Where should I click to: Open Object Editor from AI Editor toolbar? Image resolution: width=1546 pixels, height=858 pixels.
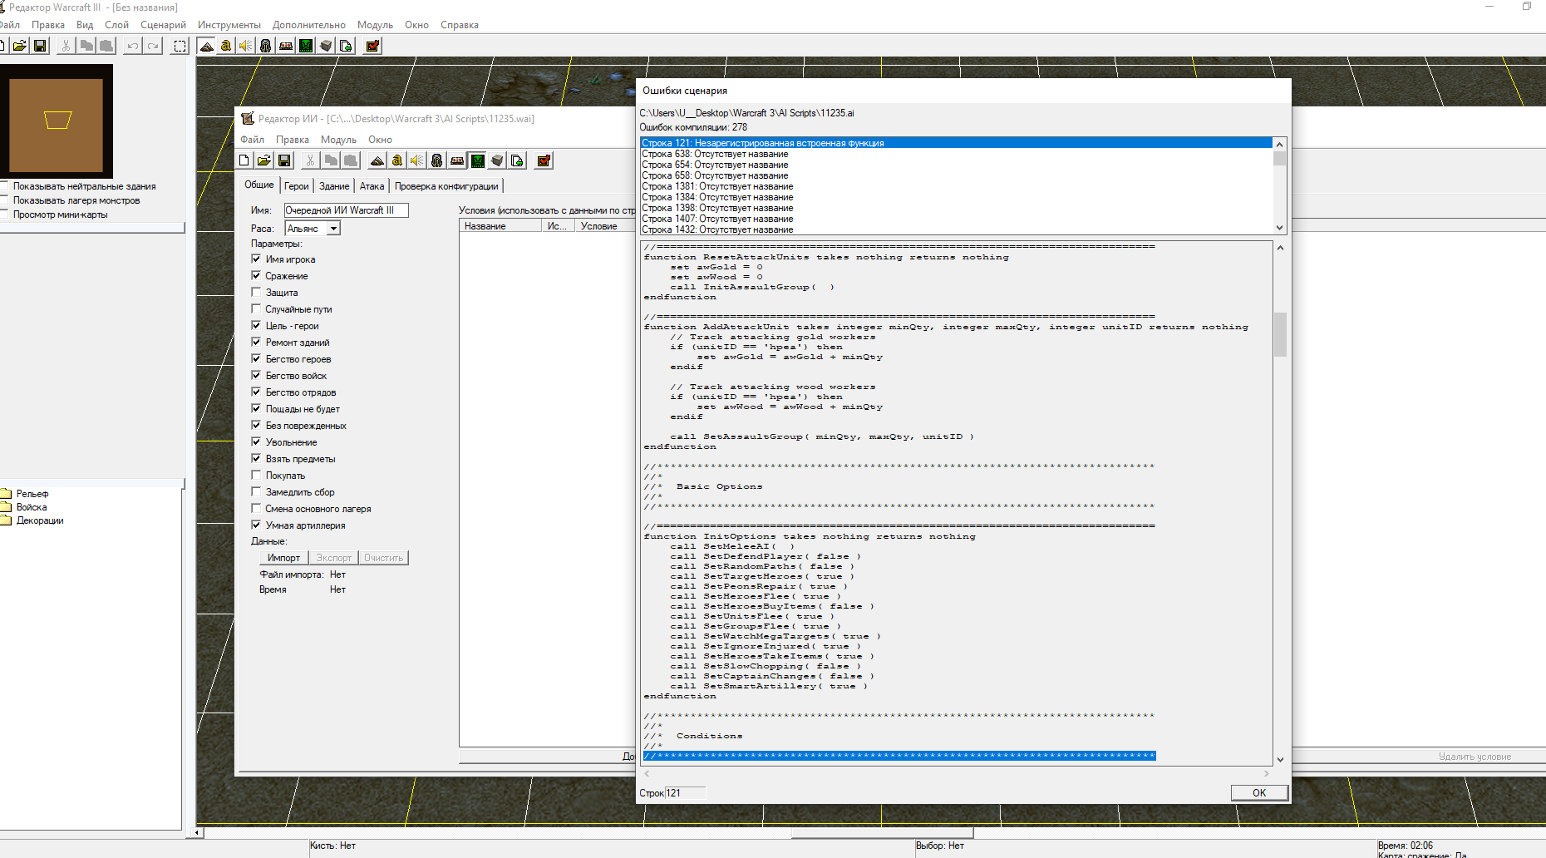coord(437,160)
